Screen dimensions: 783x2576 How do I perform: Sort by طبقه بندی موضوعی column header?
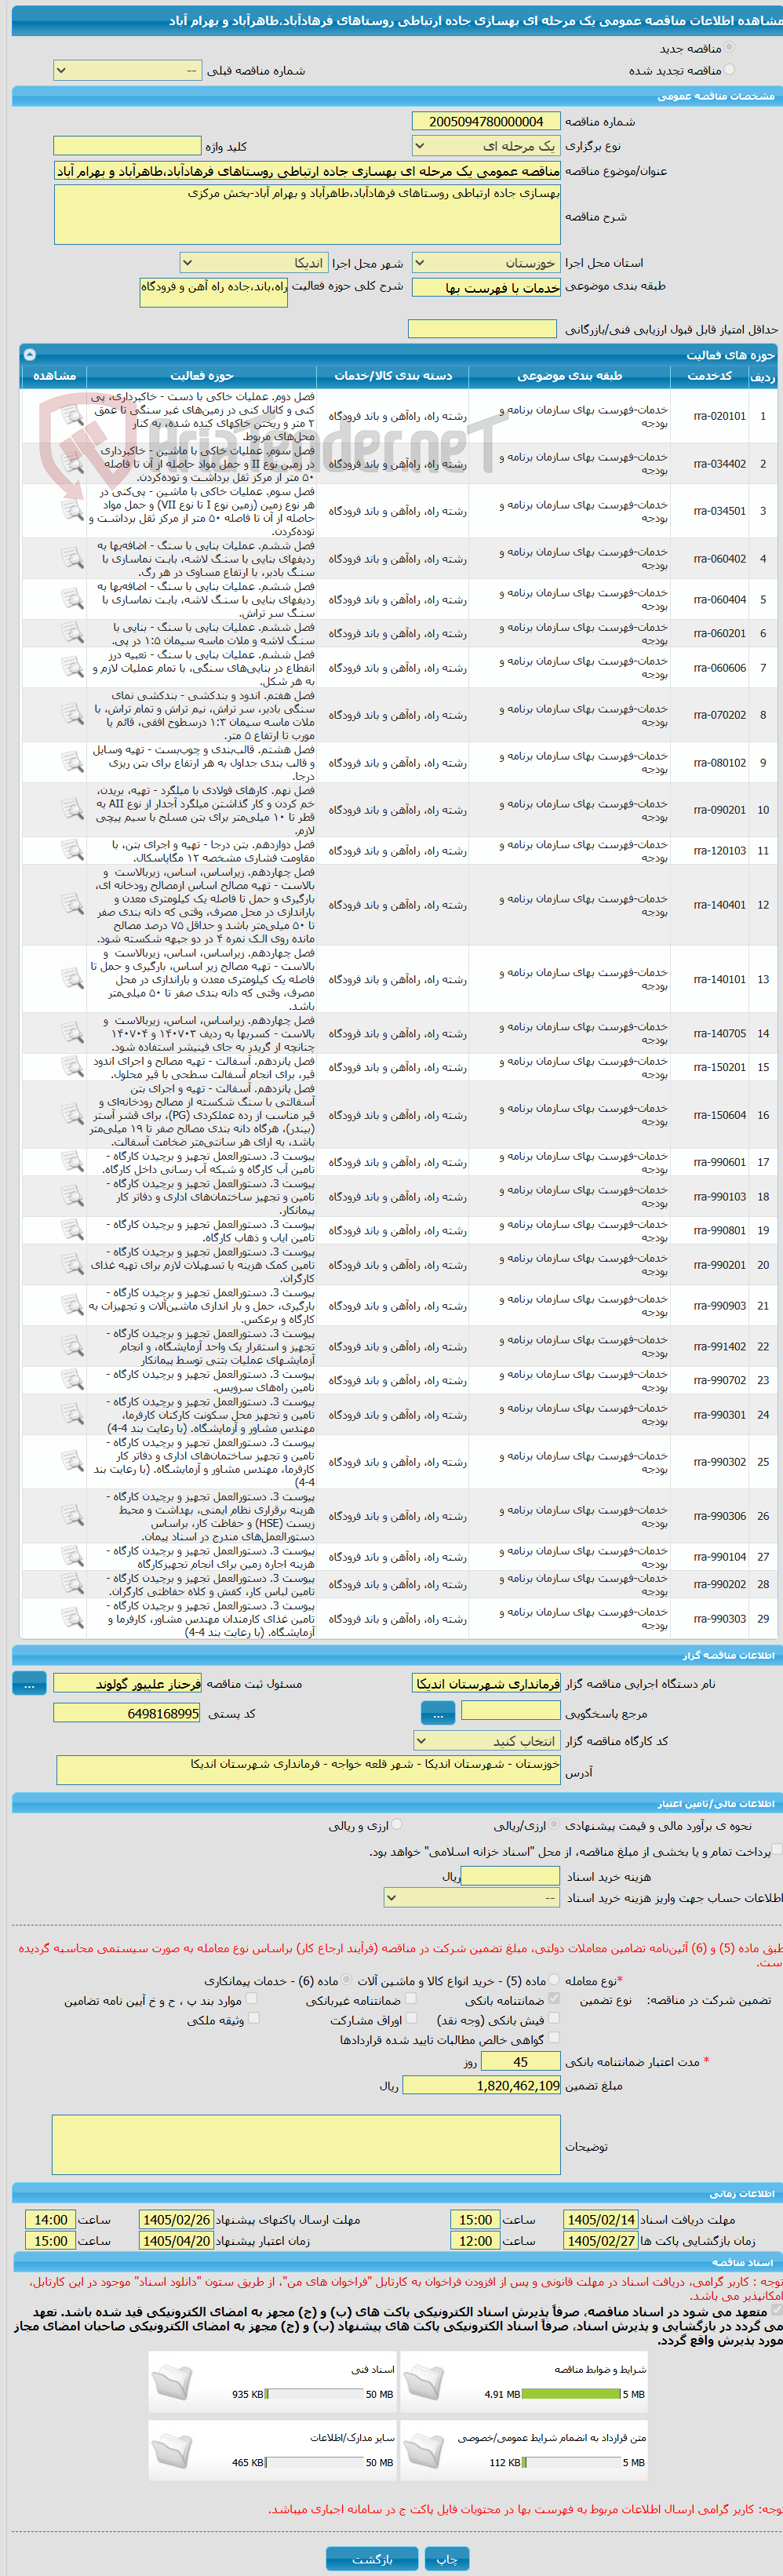(569, 375)
